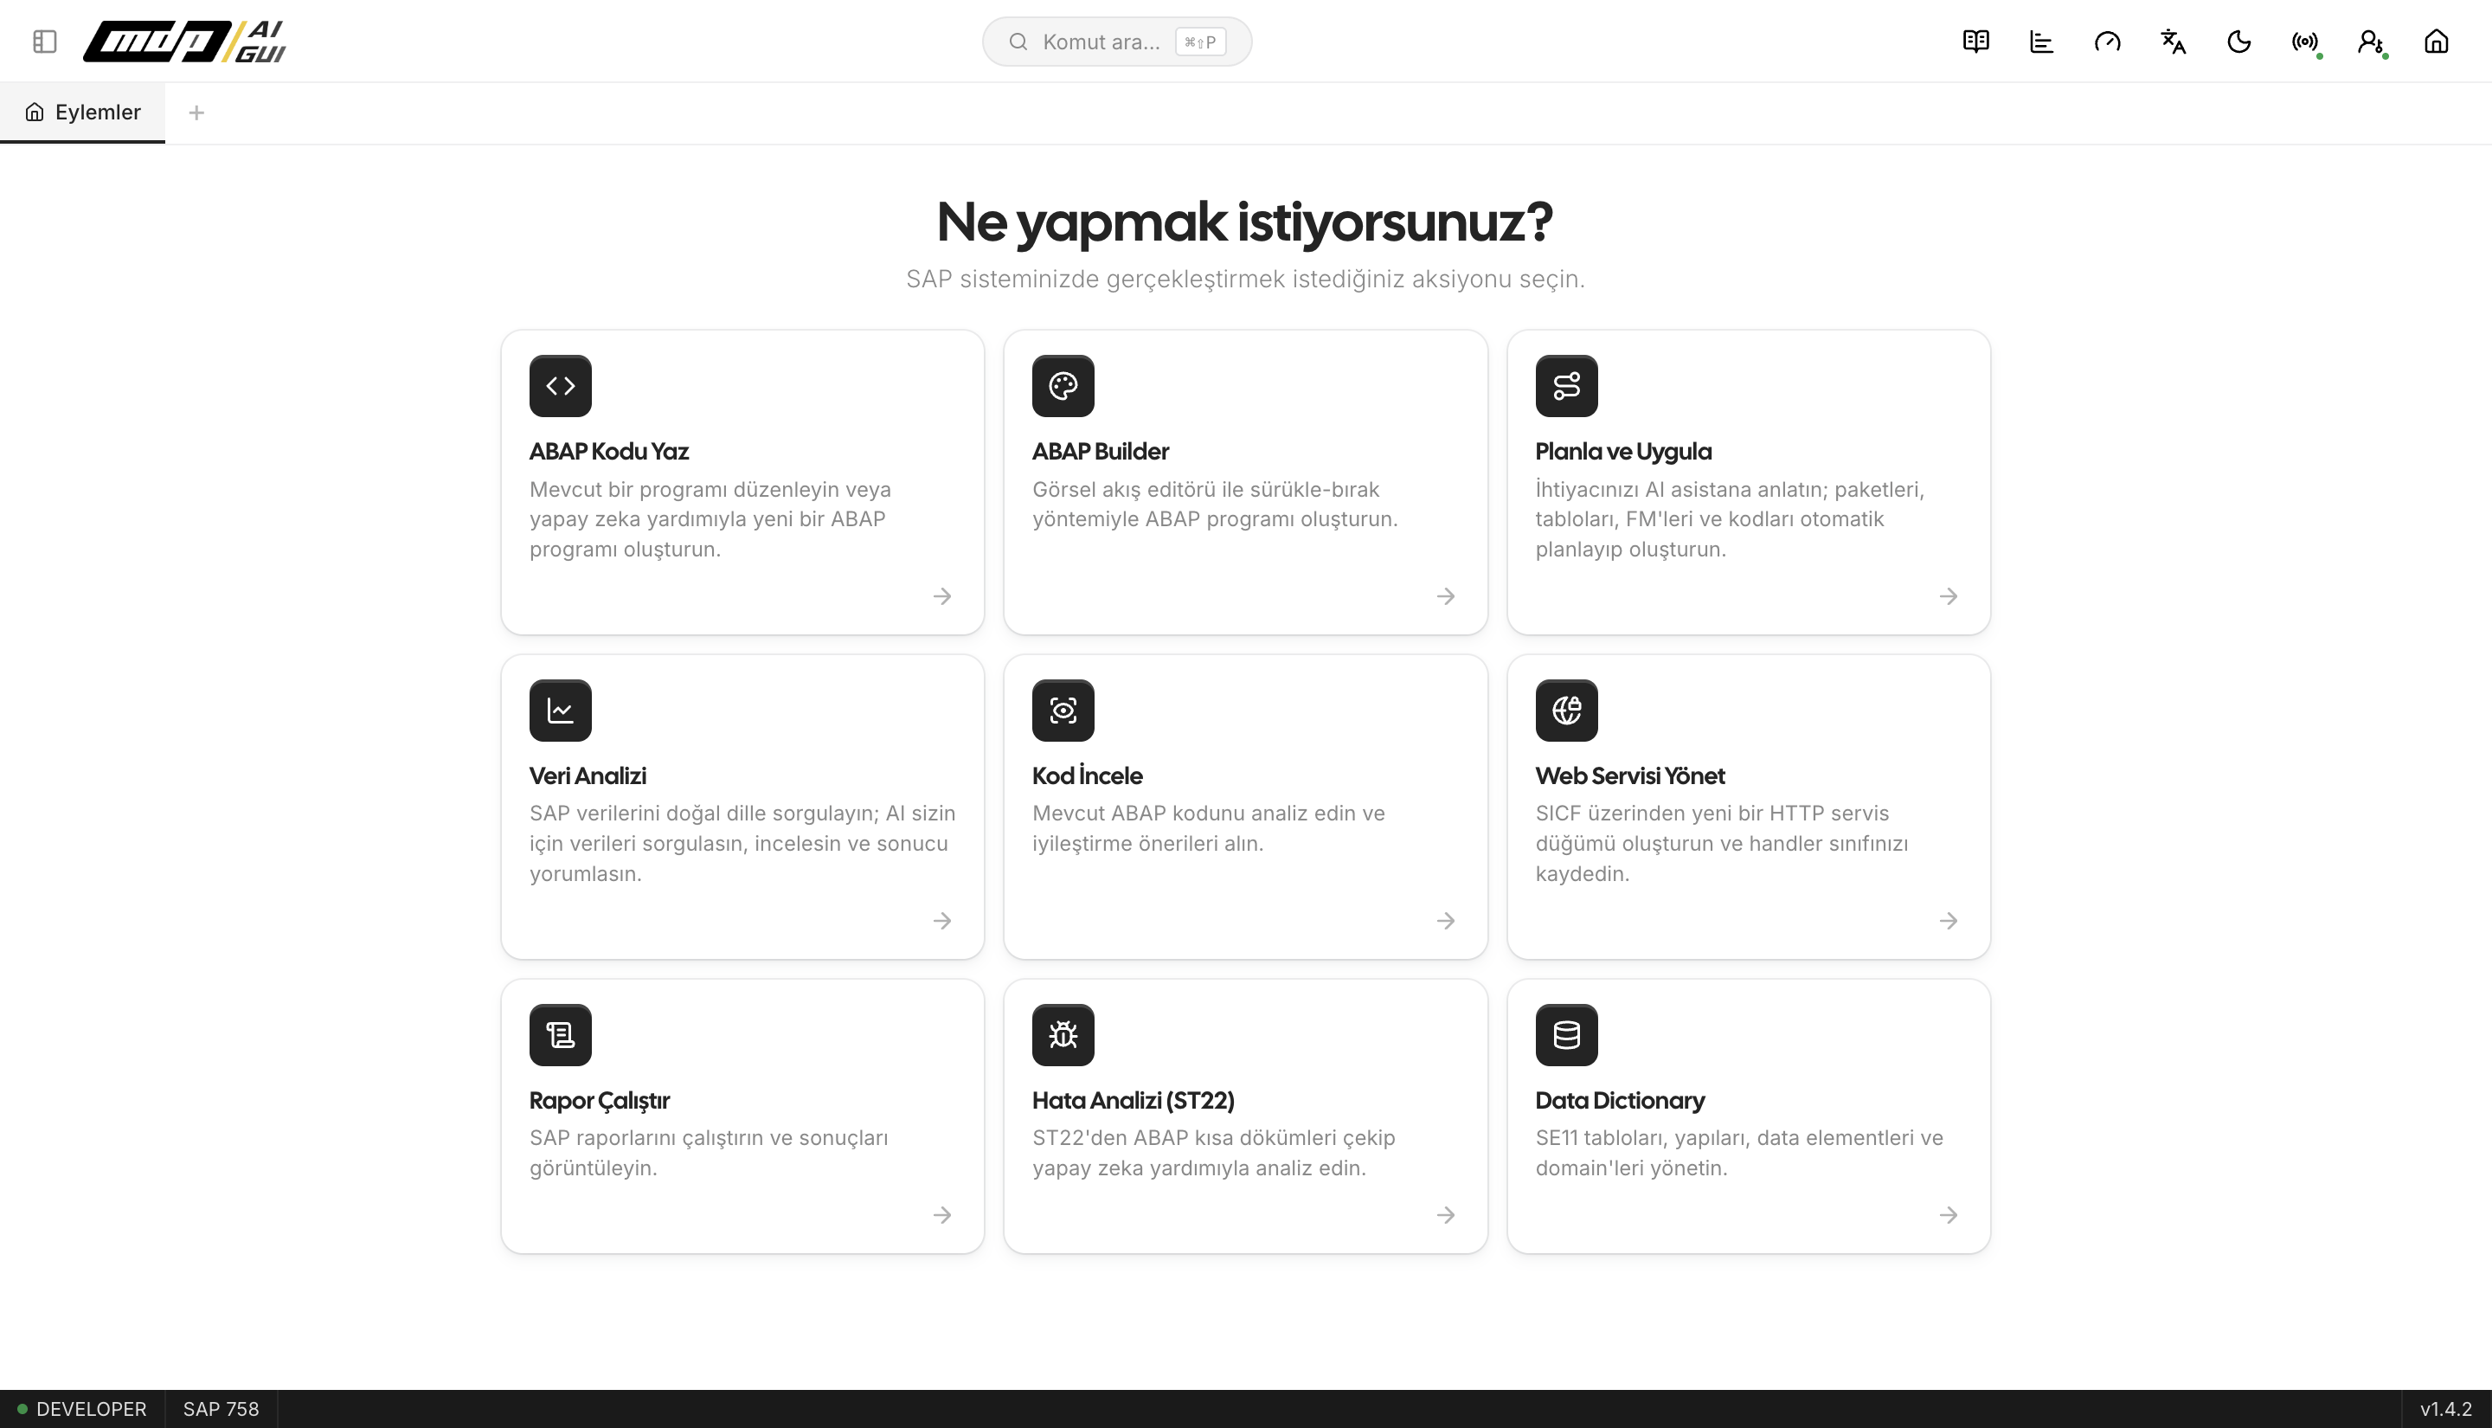Image resolution: width=2492 pixels, height=1428 pixels.
Task: Click the arrow on Rapor Çalıştır card
Action: 942,1215
